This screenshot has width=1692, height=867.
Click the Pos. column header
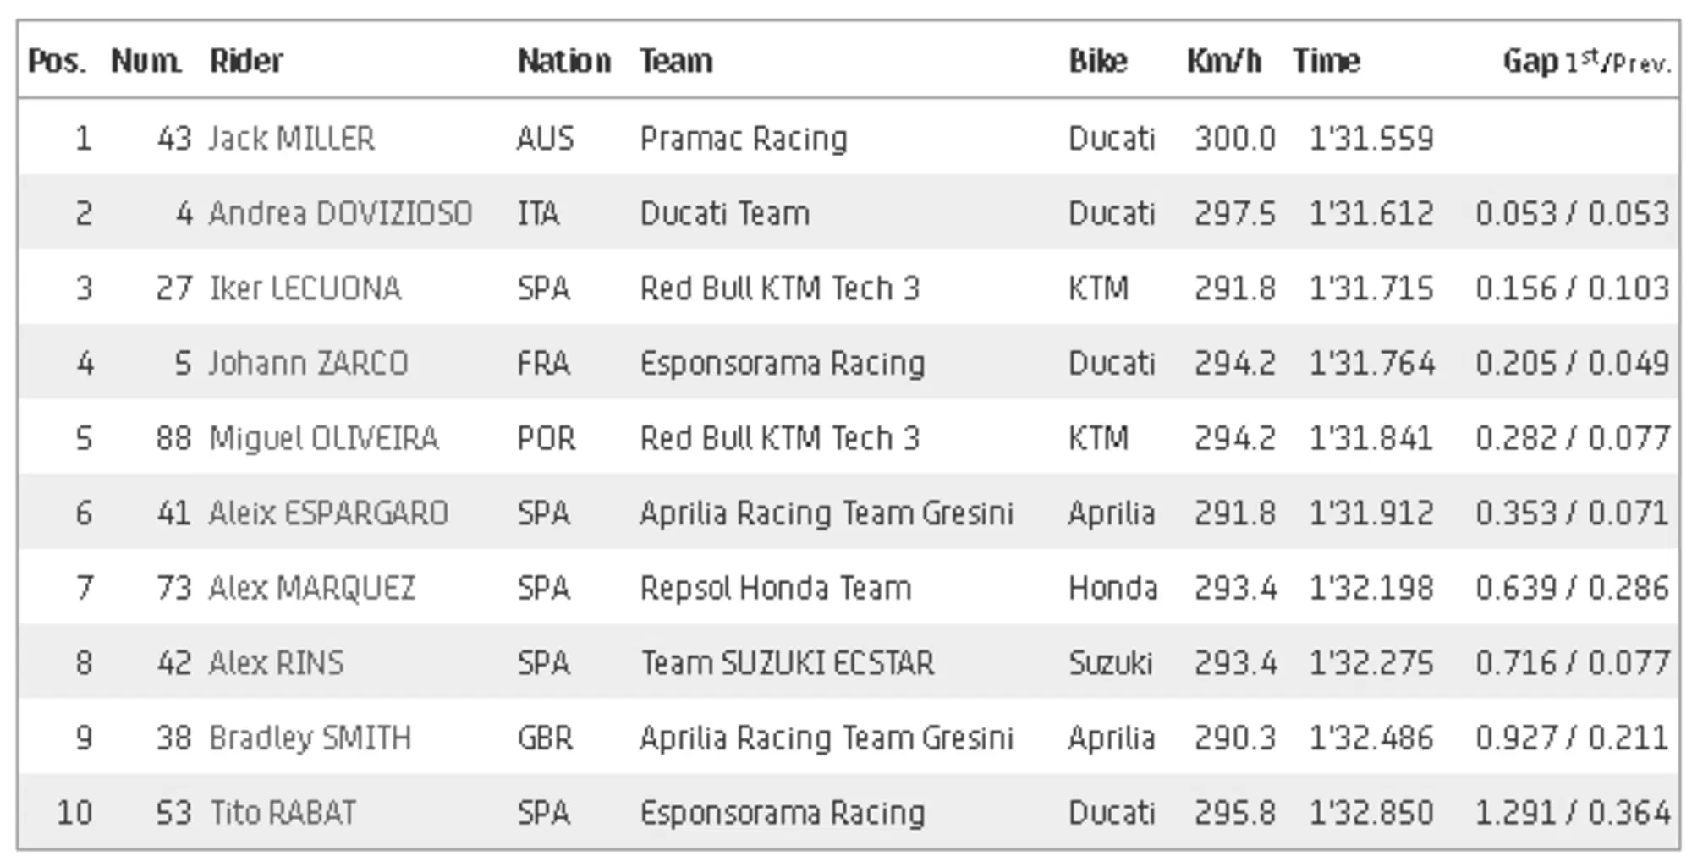tap(57, 61)
